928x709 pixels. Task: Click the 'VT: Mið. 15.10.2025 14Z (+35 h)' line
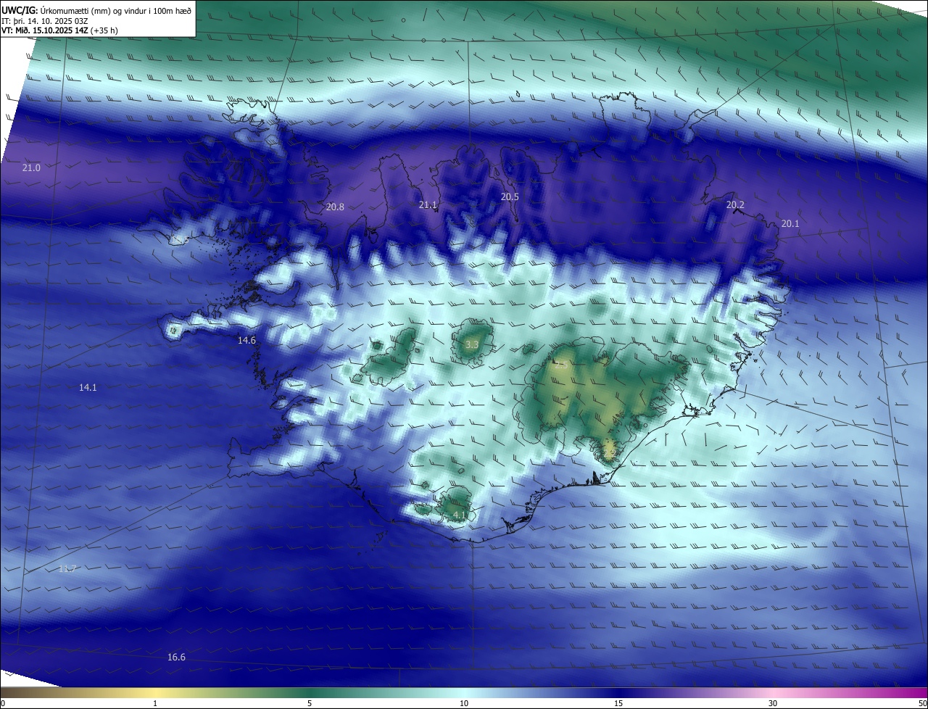59,30
